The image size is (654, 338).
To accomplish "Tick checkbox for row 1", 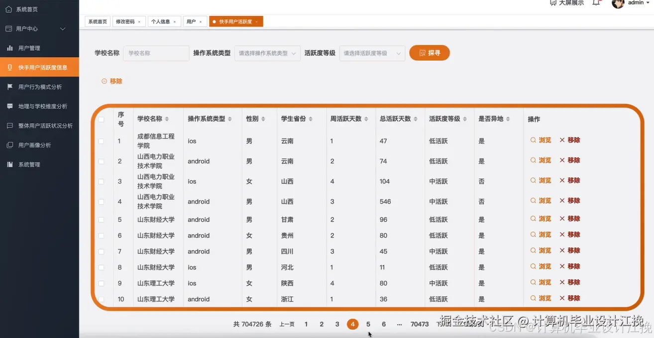I will coord(102,141).
